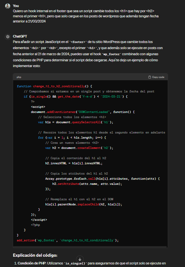Click the user profile avatar

tap(8, 6)
